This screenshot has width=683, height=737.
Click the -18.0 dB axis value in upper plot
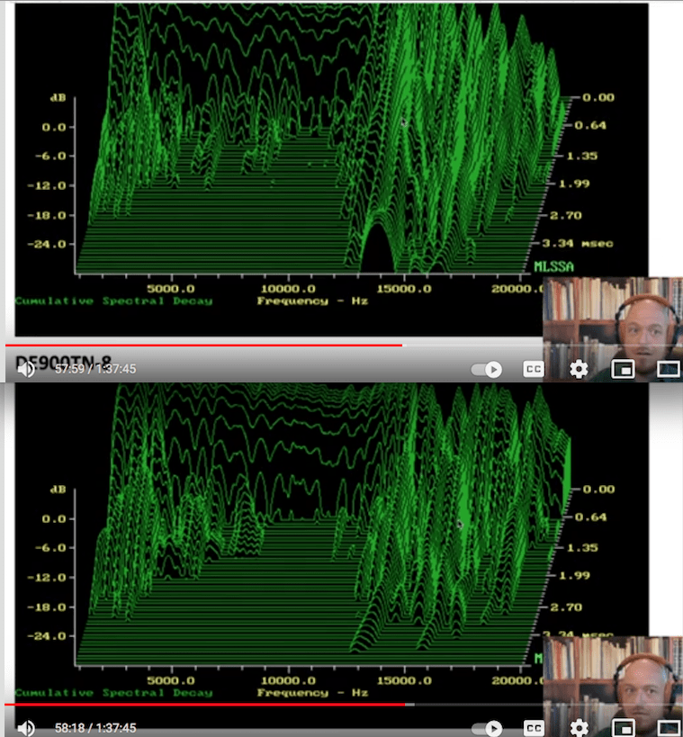click(x=47, y=215)
